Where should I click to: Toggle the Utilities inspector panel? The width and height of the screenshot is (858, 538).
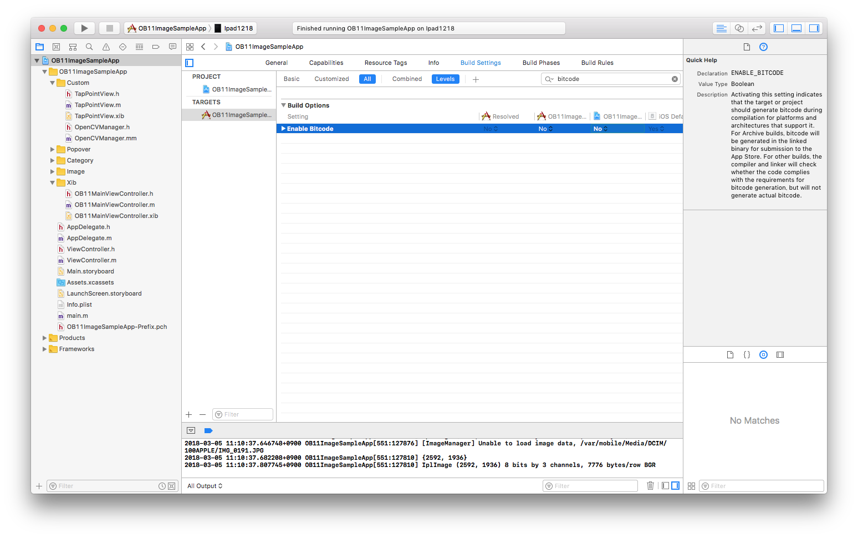pyautogui.click(x=814, y=28)
